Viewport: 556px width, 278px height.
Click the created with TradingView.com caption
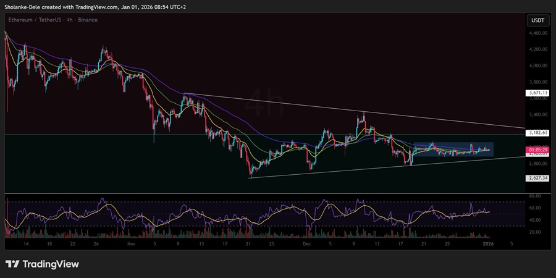tap(86, 6)
